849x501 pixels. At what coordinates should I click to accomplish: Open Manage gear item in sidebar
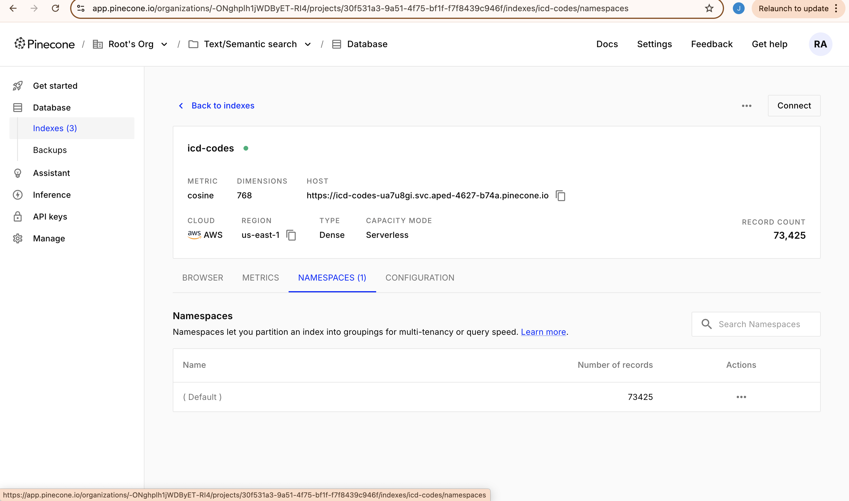49,238
